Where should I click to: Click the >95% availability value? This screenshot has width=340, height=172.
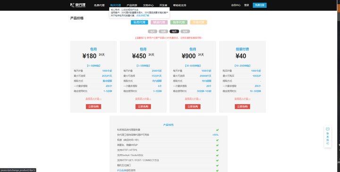click(215, 135)
